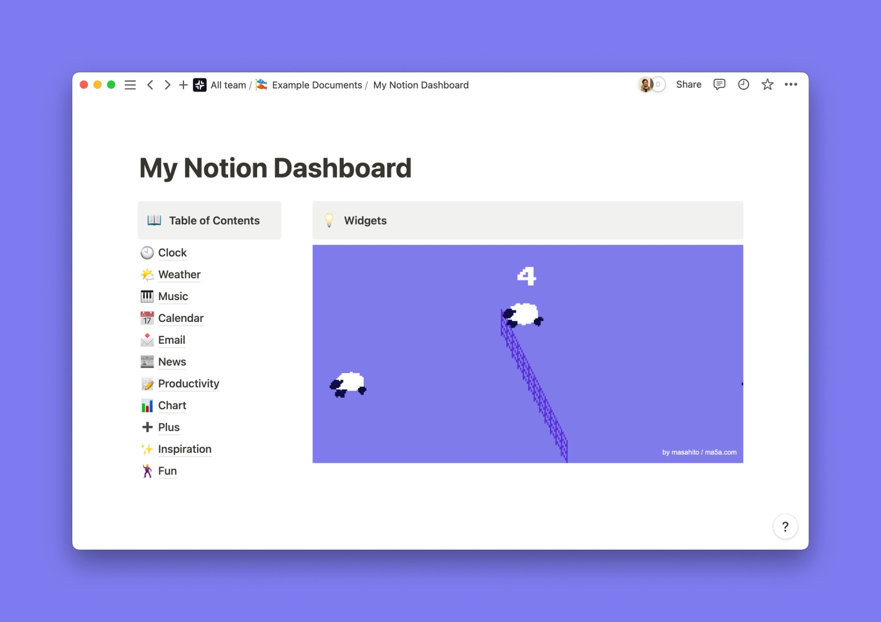Open the News page link
The width and height of the screenshot is (881, 622).
(x=172, y=361)
